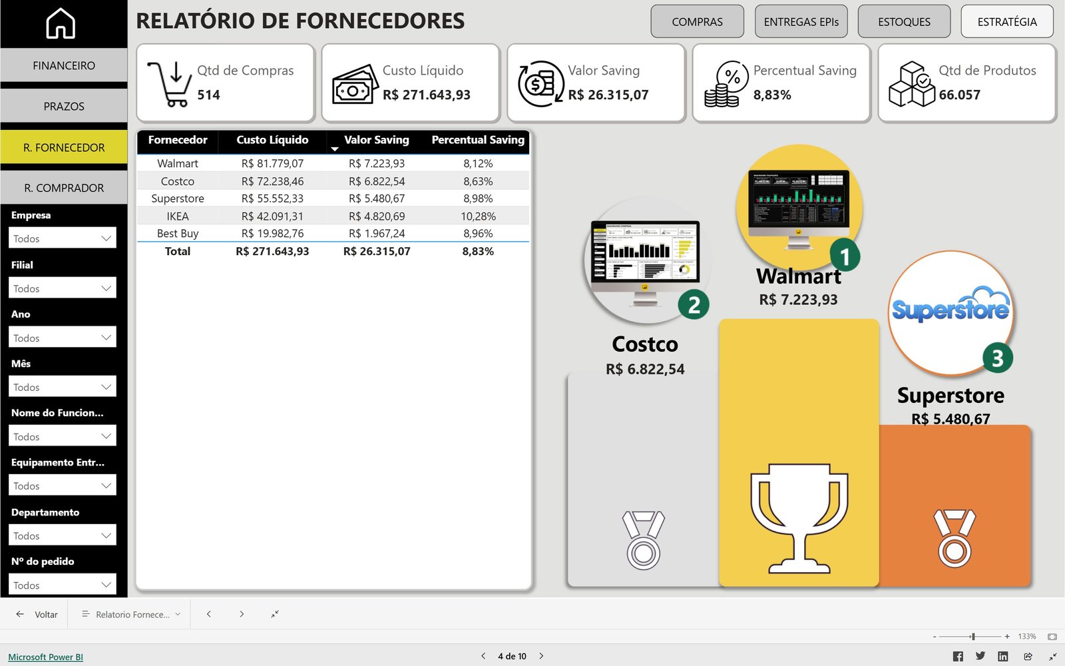The height and width of the screenshot is (666, 1065).
Task: Switch to FINANCEIRO page
Action: pyautogui.click(x=64, y=65)
